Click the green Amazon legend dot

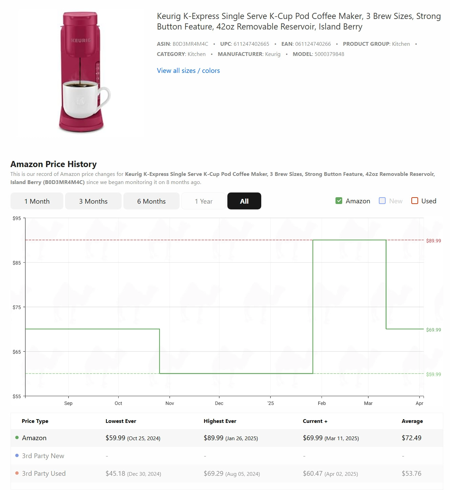[17, 437]
